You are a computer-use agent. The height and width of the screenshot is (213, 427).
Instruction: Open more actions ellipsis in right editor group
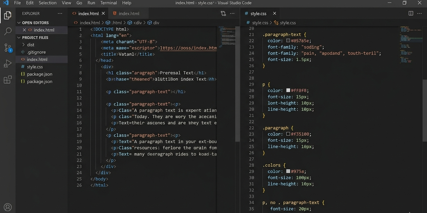coord(420,13)
